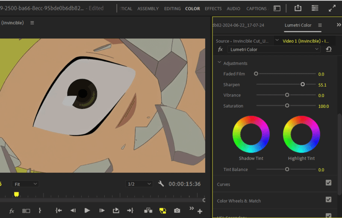The width and height of the screenshot is (342, 218).
Task: Step forward one frame
Action: 102,210
